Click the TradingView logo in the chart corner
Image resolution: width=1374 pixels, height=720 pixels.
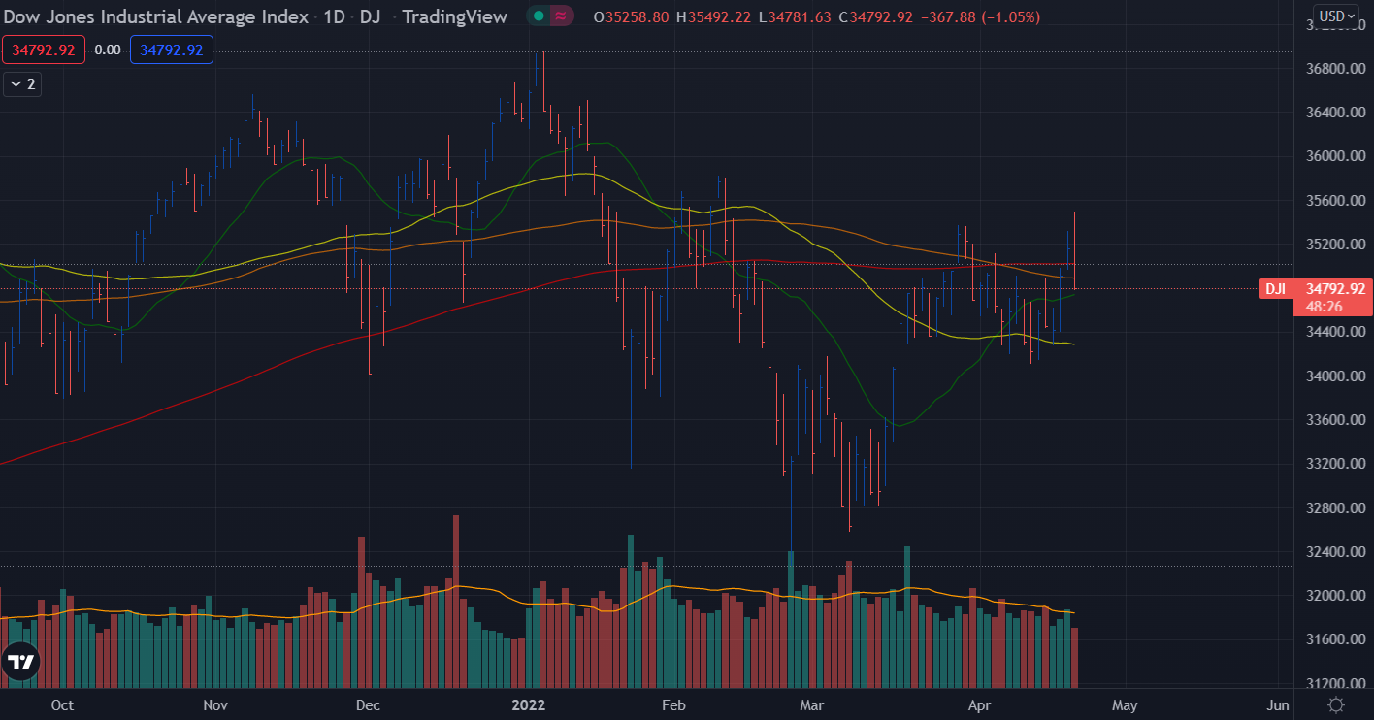[21, 663]
